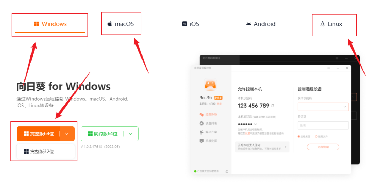This screenshot has height=190, width=383.
Task: Open the 开启本机无人值守 row
Action: pos(262,147)
